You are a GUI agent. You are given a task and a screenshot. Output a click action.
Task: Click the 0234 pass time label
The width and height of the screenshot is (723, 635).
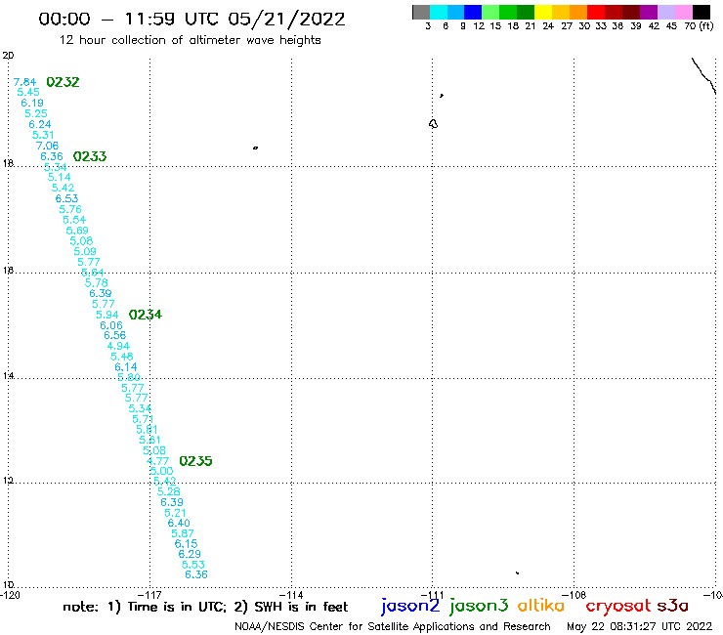click(146, 315)
